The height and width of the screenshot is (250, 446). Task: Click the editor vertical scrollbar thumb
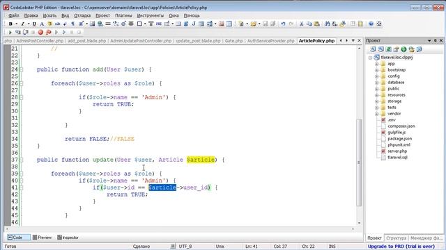(x=359, y=162)
